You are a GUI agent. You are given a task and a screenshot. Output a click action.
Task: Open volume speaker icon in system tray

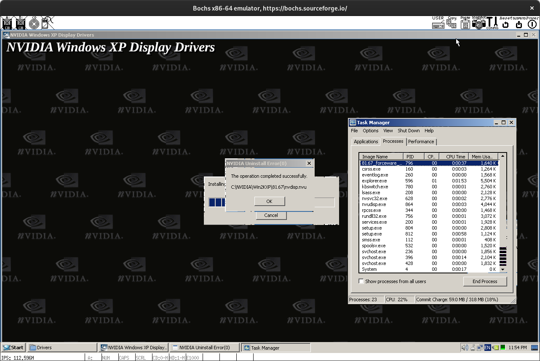tap(465, 348)
